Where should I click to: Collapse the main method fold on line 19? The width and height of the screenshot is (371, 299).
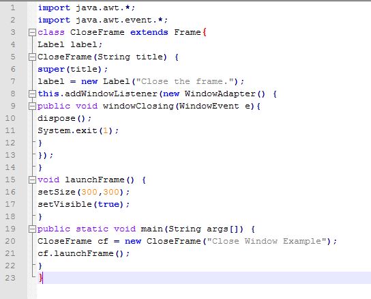(32, 229)
